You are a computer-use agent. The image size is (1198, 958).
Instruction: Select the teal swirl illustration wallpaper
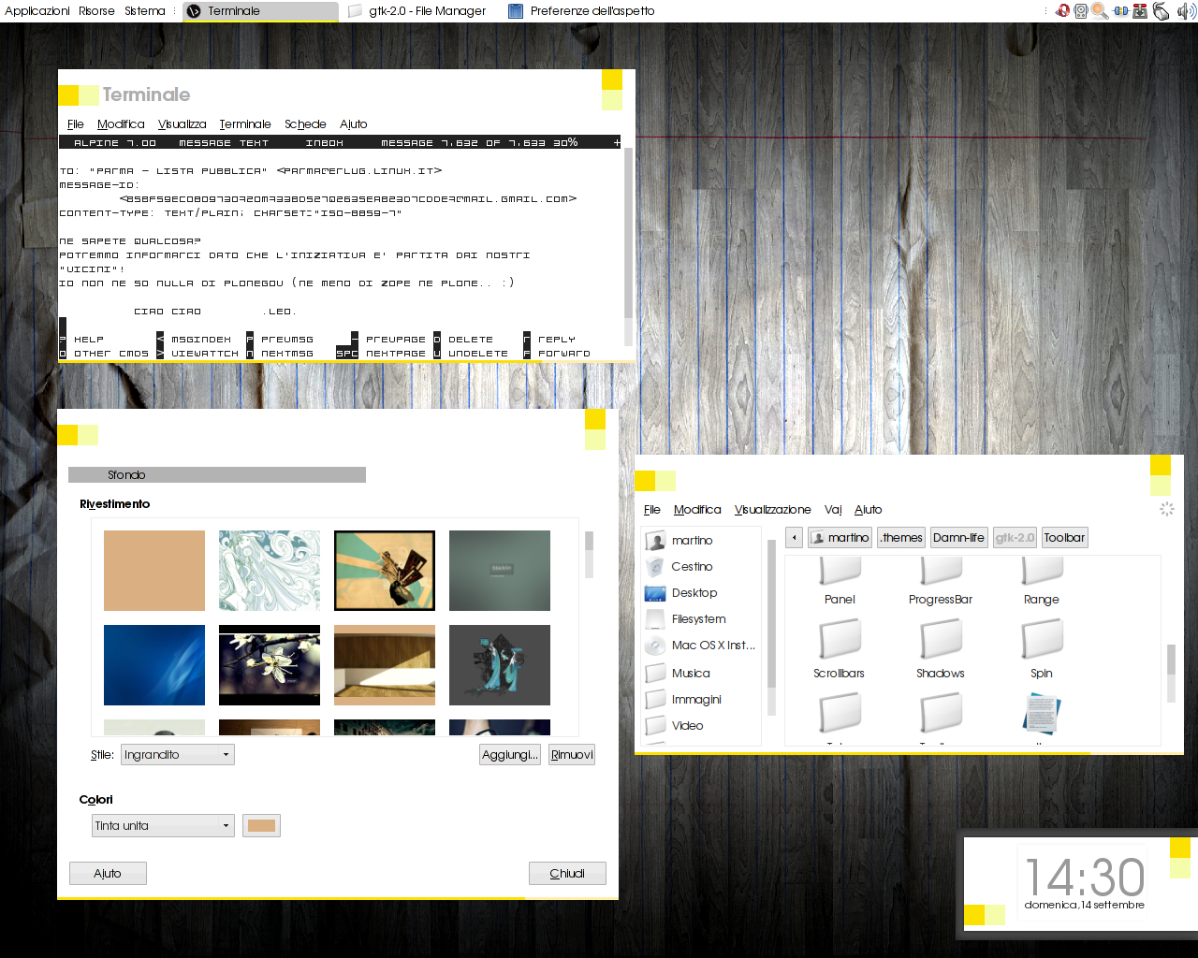pyautogui.click(x=270, y=571)
